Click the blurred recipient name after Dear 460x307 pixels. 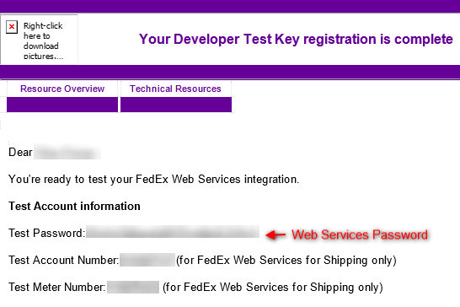[x=67, y=152]
